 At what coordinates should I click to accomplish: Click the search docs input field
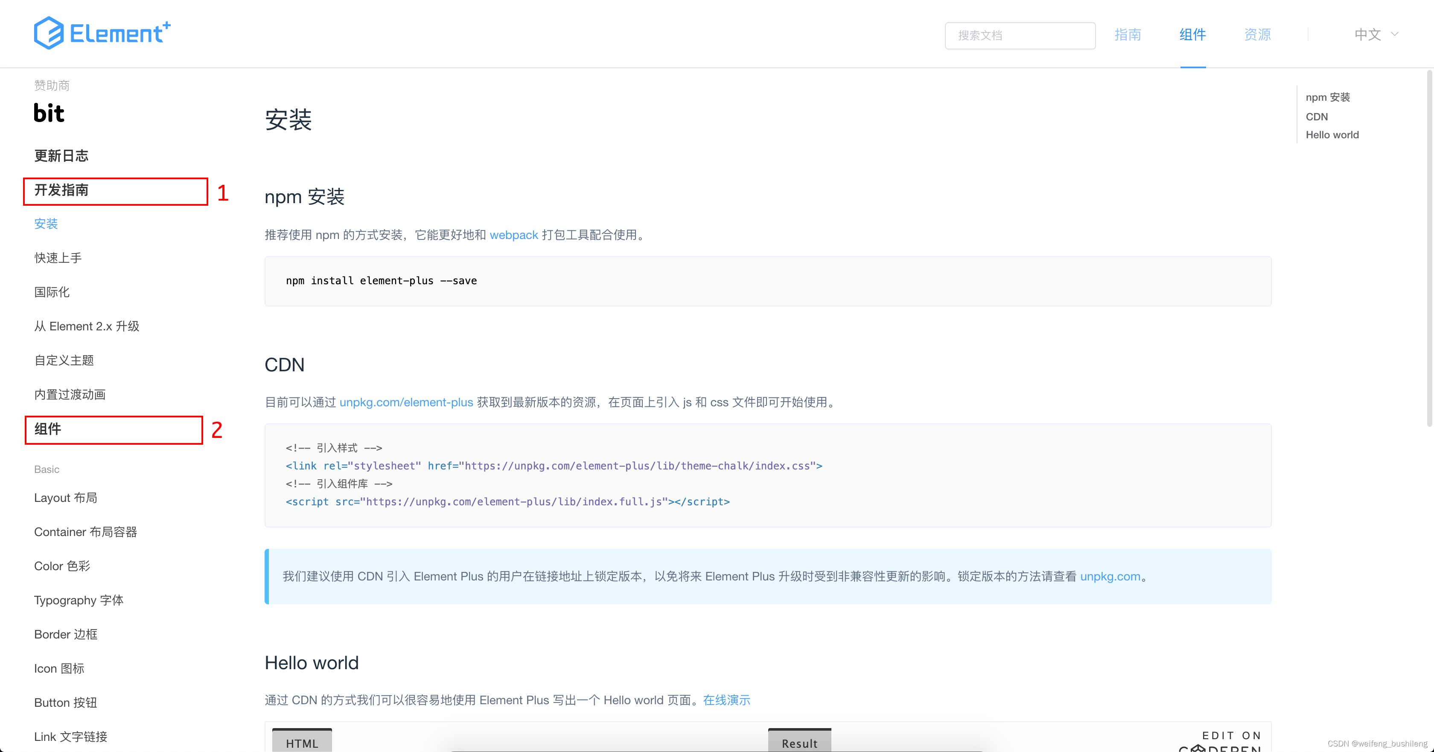point(1019,35)
